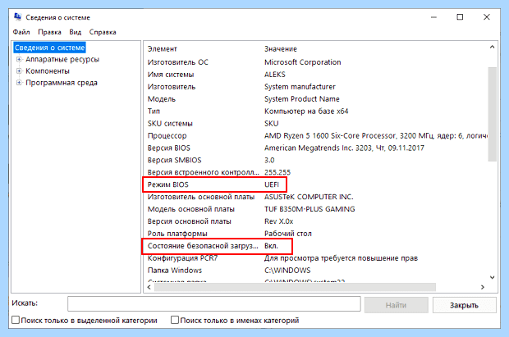Click the vertical scrollbar thumb
This screenshot has height=337, width=509.
click(492, 114)
